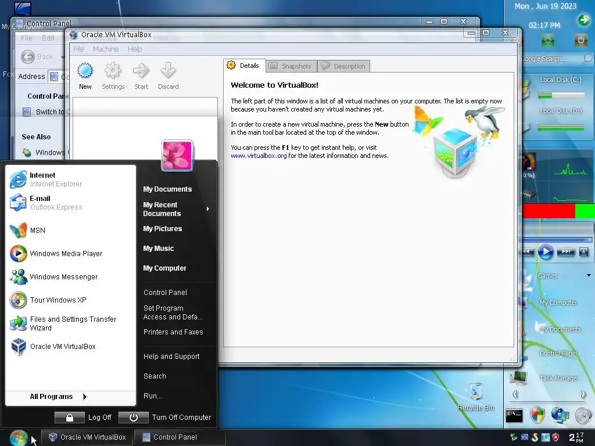The height and width of the screenshot is (446, 595).
Task: Click sidebar shortcuts left scroll arrow
Action: [515, 394]
